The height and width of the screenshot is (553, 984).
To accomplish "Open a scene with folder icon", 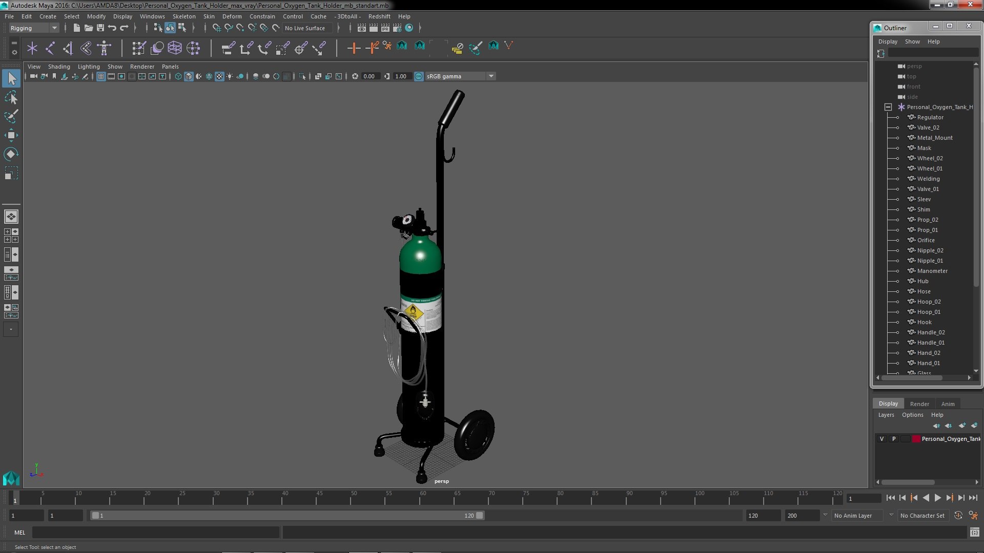I will (88, 28).
